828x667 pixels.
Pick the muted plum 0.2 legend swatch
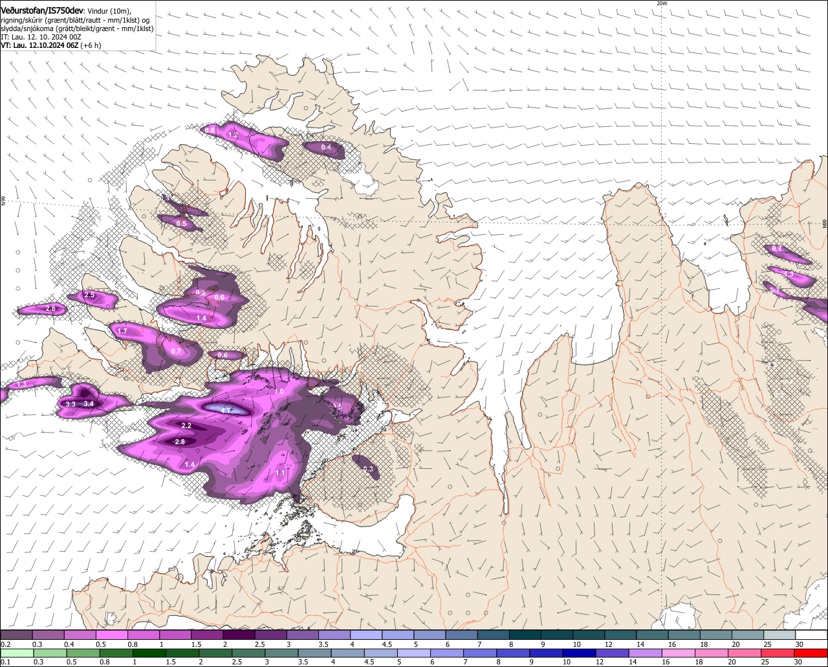pos(17,635)
